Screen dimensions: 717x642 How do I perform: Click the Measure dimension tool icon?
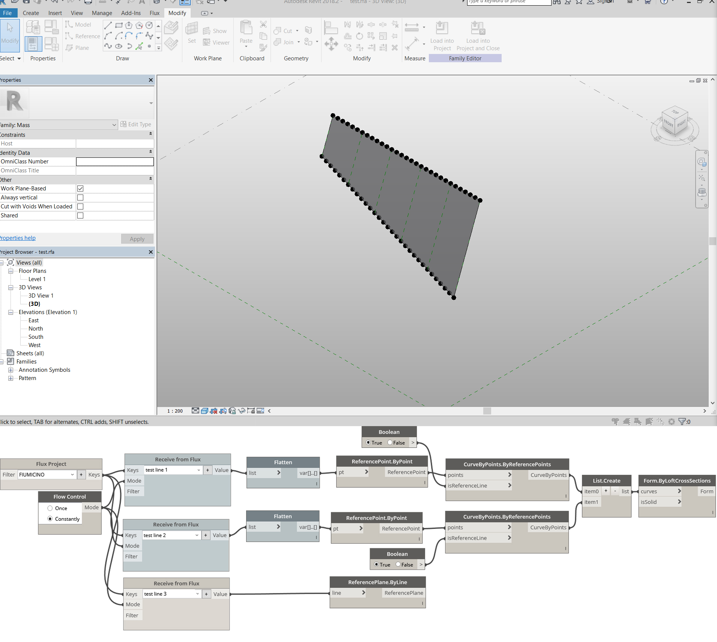pos(412,28)
